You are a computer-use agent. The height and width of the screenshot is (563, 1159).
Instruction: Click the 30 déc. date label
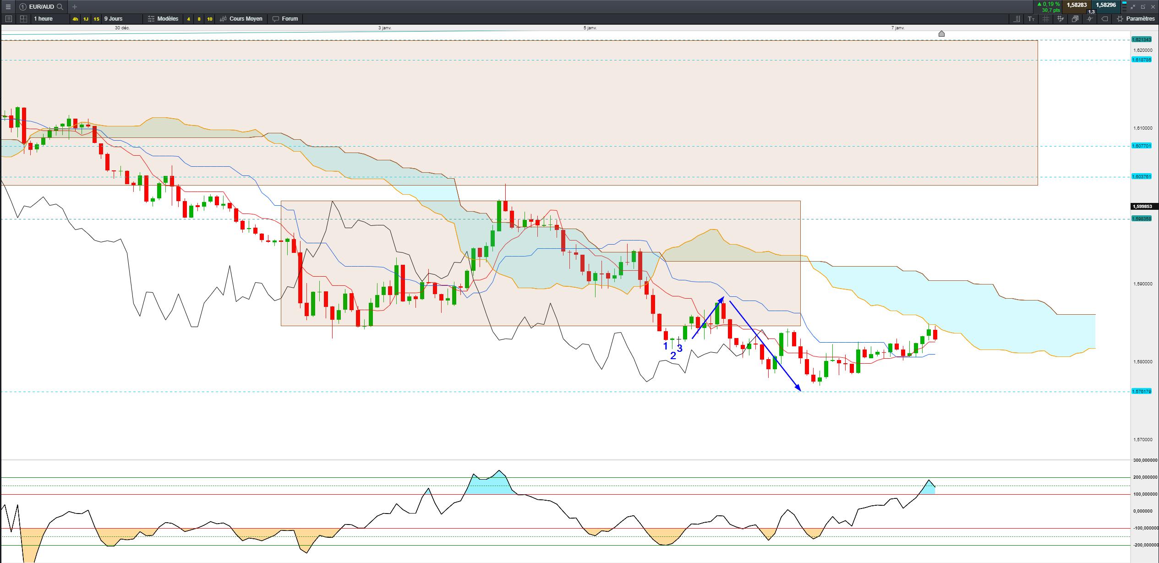pyautogui.click(x=122, y=28)
